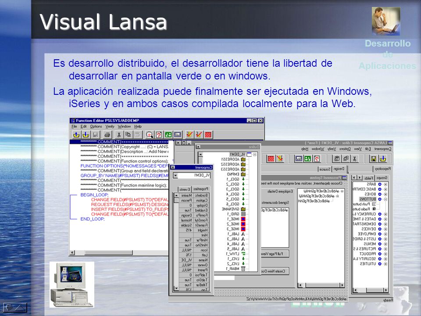
Task: Click the slide navigation icon at bottom-left corner
Action: [15, 307]
